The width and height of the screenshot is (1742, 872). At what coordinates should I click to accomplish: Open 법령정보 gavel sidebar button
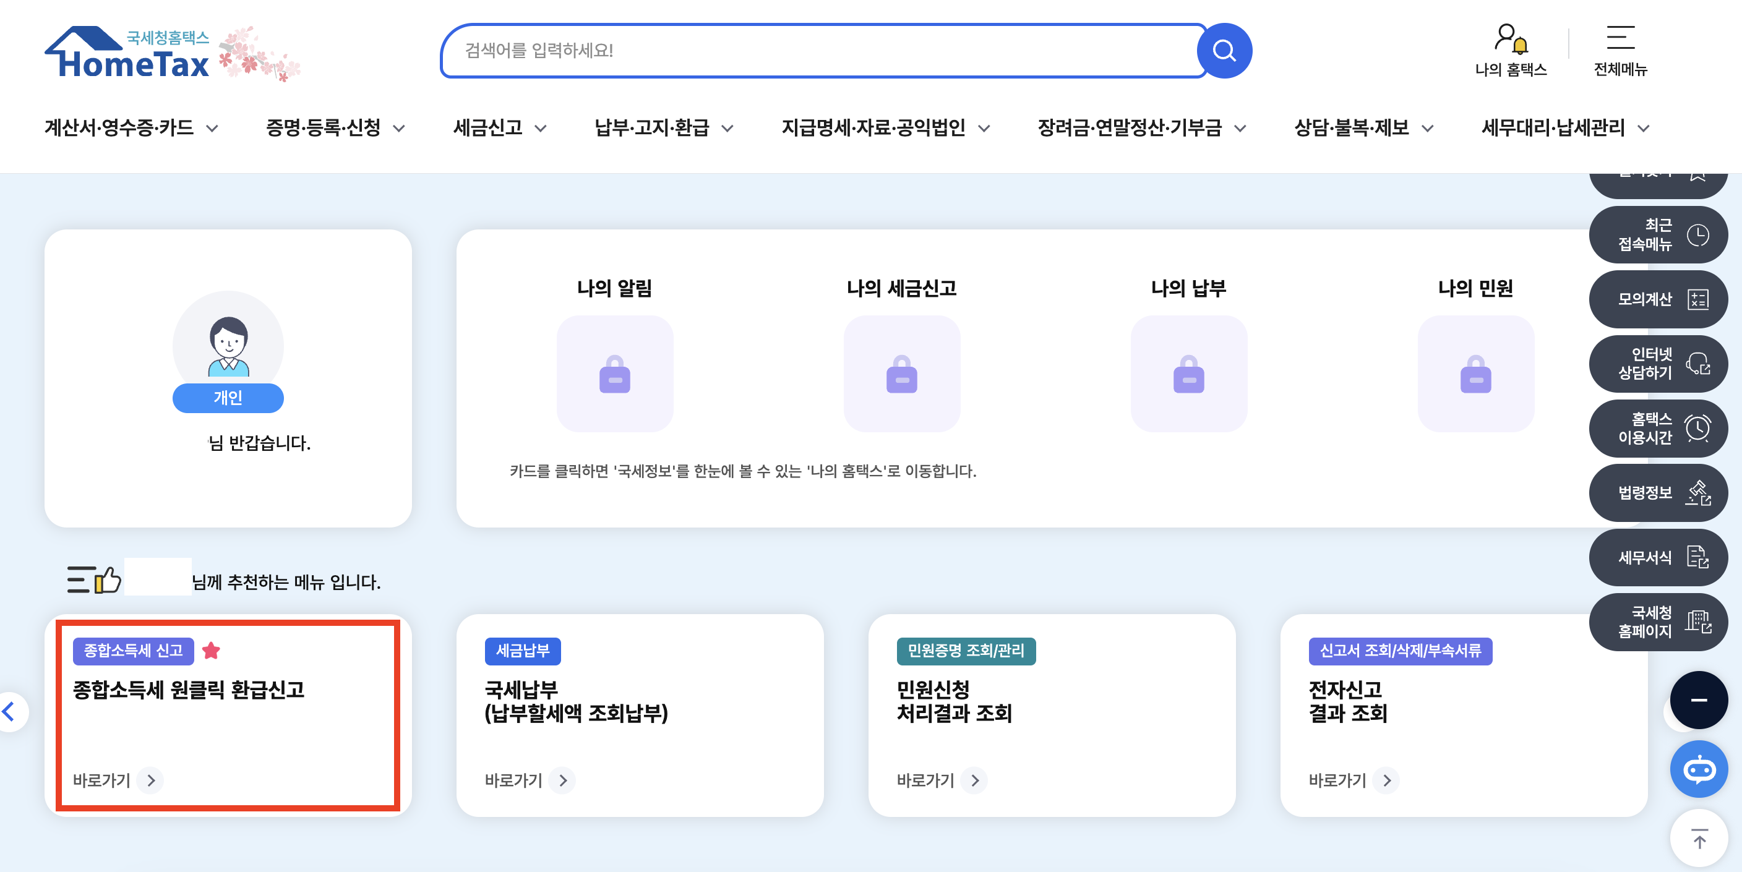[x=1657, y=493]
